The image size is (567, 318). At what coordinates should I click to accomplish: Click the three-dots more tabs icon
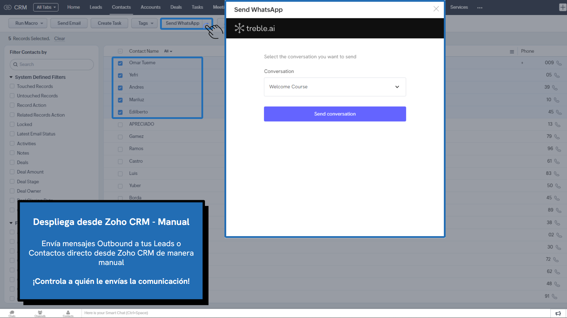480,8
